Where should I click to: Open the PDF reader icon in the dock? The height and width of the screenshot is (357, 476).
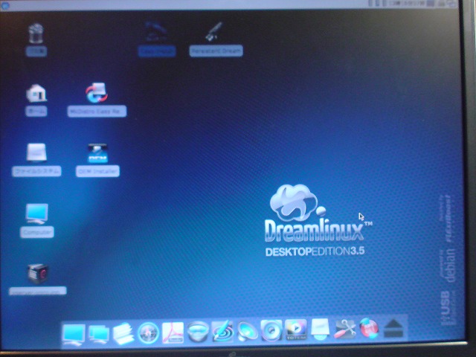pyautogui.click(x=173, y=332)
